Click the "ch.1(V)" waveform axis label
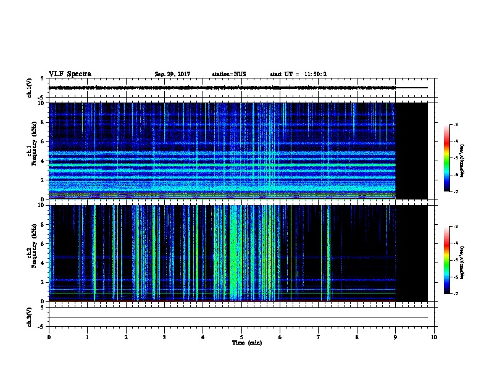Screen dimensions: 489x378 coord(29,88)
